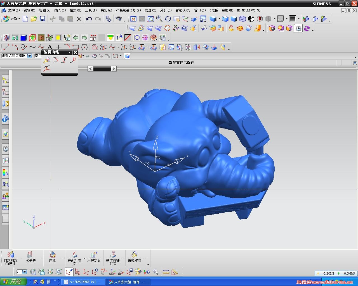Screen dimensions: 358x286
Task: Open the 视图 menu
Action: pos(44,10)
